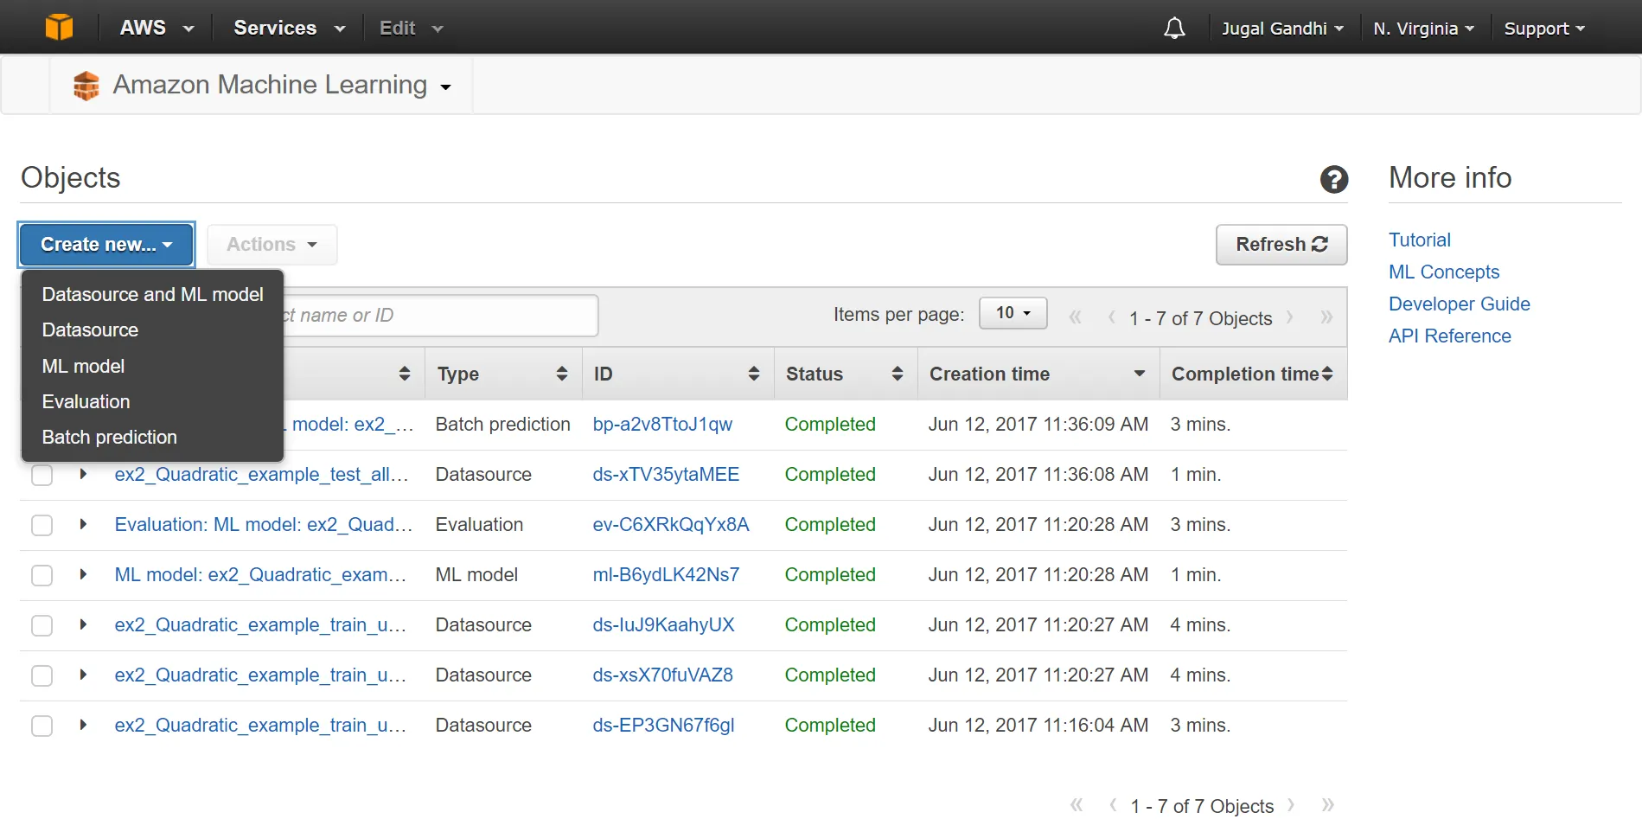Open the Services dropdown in top bar
The height and width of the screenshot is (819, 1642).
click(289, 28)
